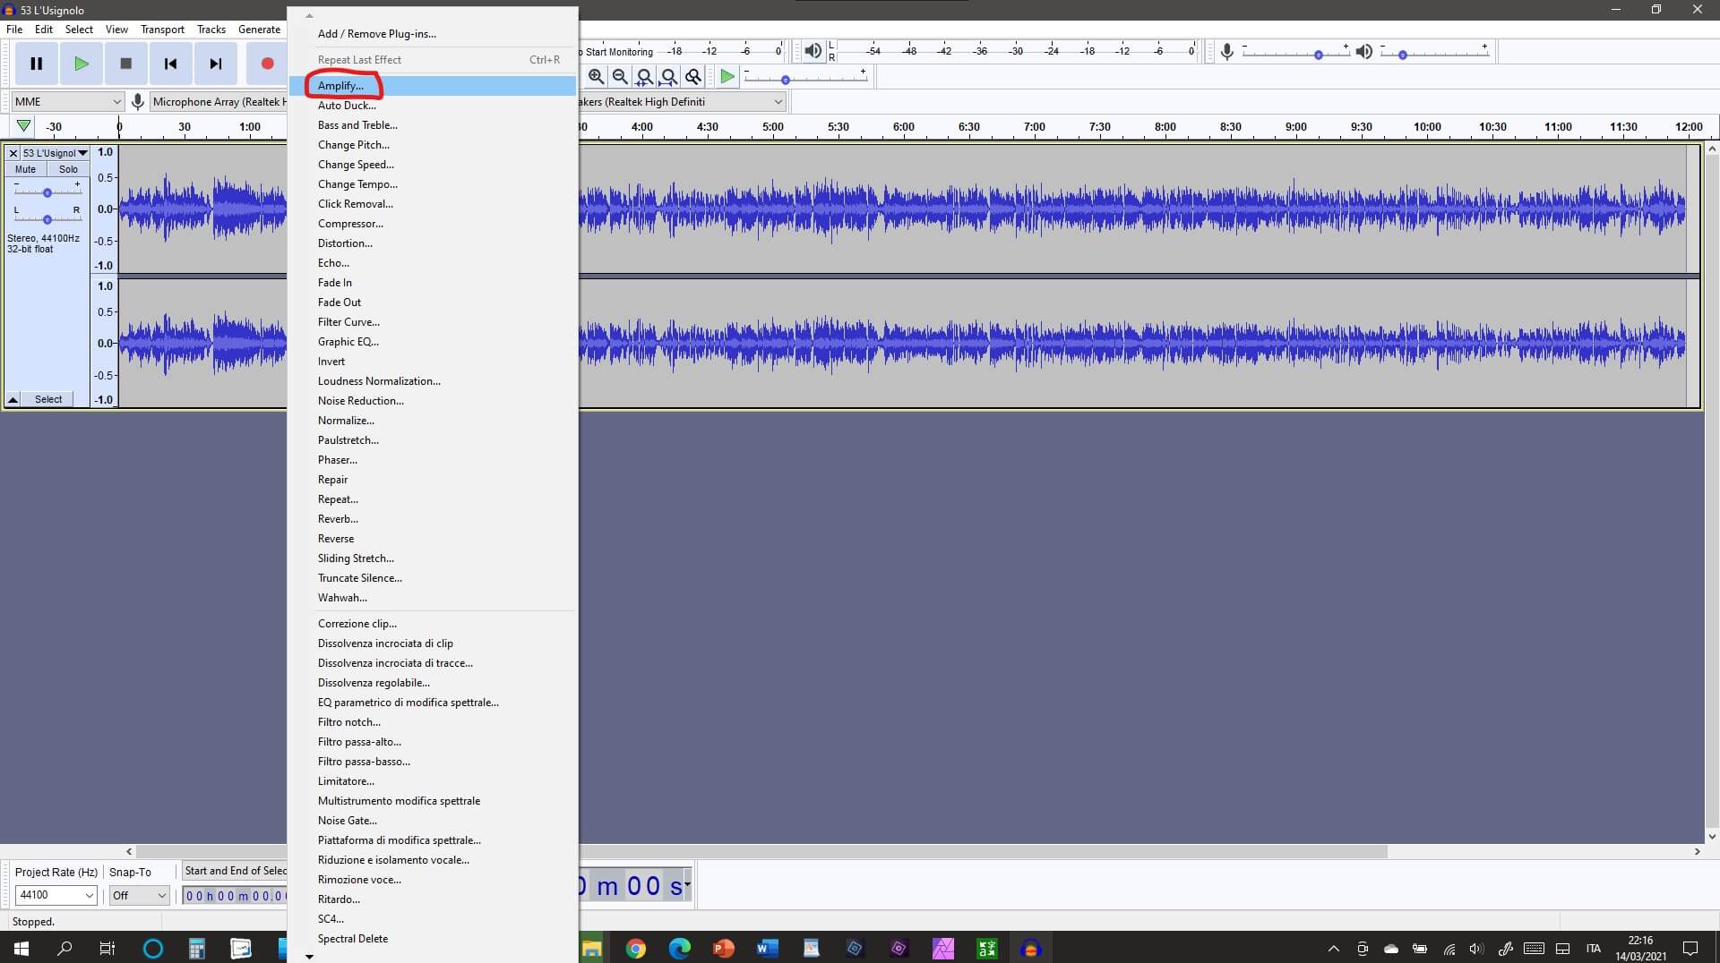Screen dimensions: 1720x963
Task: Select Amplify... from the effects menu
Action: [x=340, y=86]
